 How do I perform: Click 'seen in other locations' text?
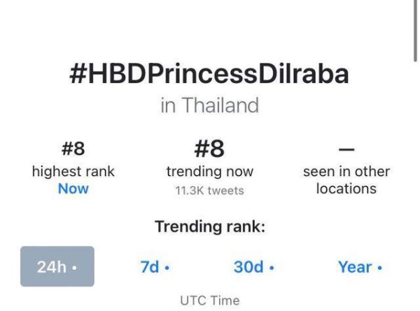346,180
